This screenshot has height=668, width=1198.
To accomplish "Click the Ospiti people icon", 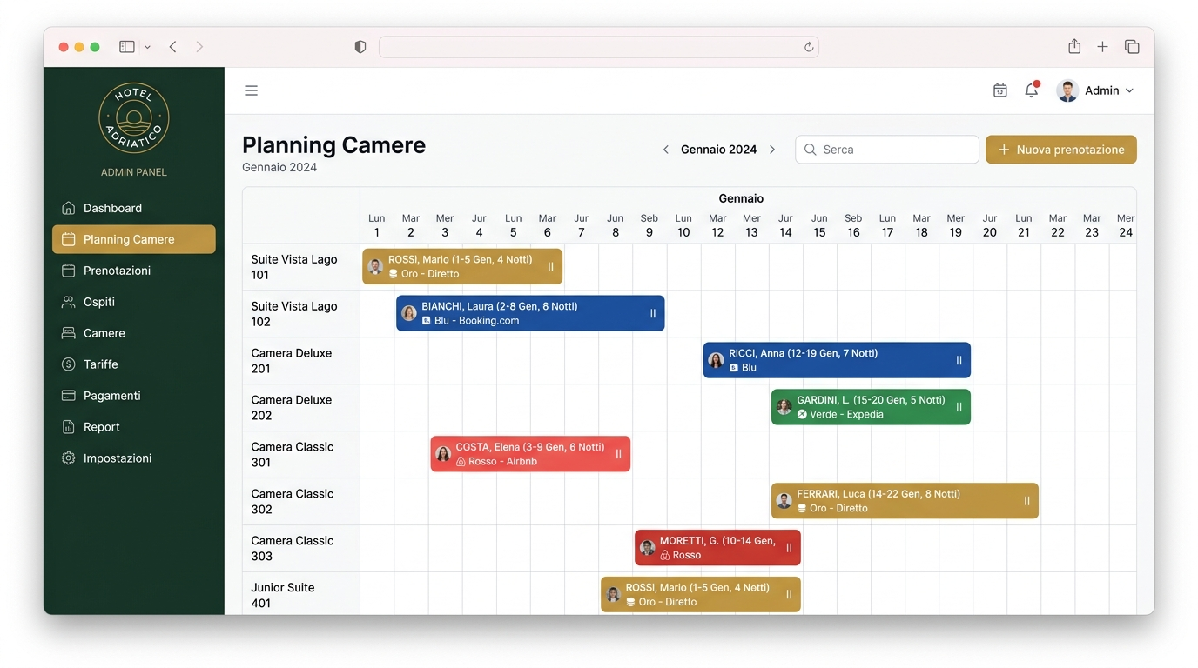I will [69, 302].
